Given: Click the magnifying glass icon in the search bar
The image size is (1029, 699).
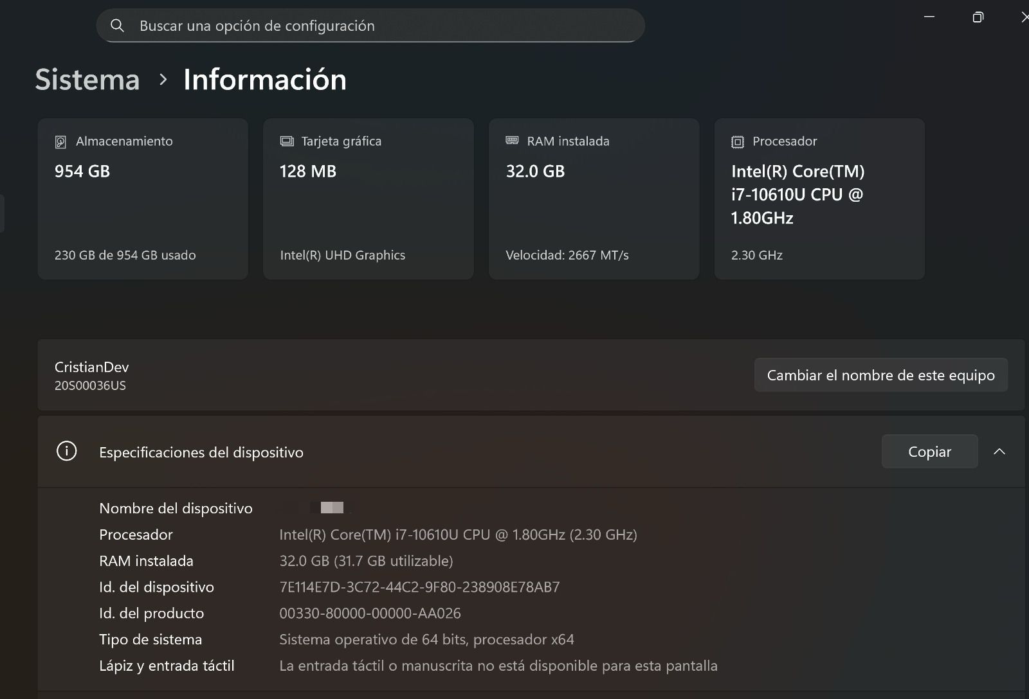Looking at the screenshot, I should 118,26.
